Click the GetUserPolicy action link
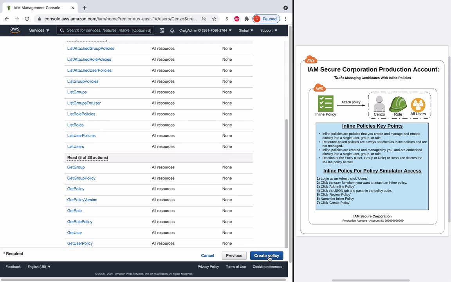The width and height of the screenshot is (451, 282). coord(80,244)
